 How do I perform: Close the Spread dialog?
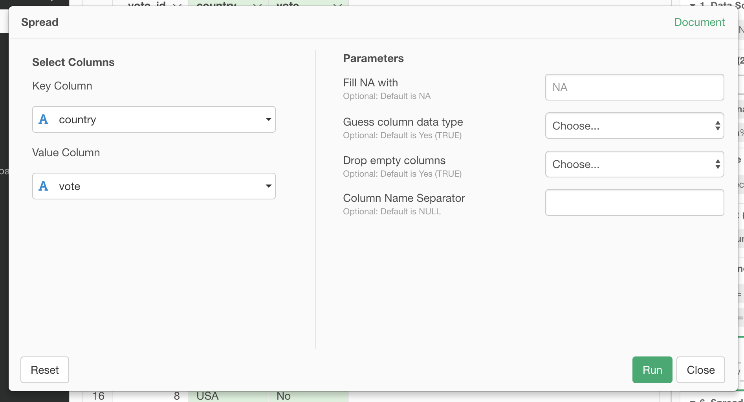pos(701,369)
